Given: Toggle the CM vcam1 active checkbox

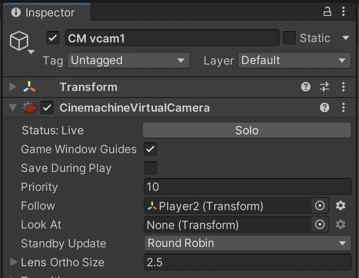Looking at the screenshot, I should [53, 38].
